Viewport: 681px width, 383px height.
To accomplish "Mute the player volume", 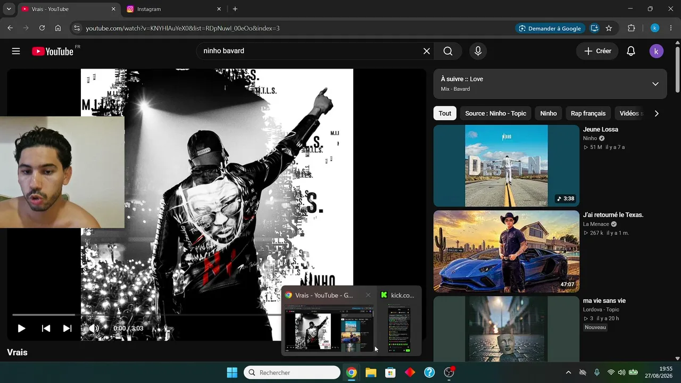I will (x=94, y=328).
